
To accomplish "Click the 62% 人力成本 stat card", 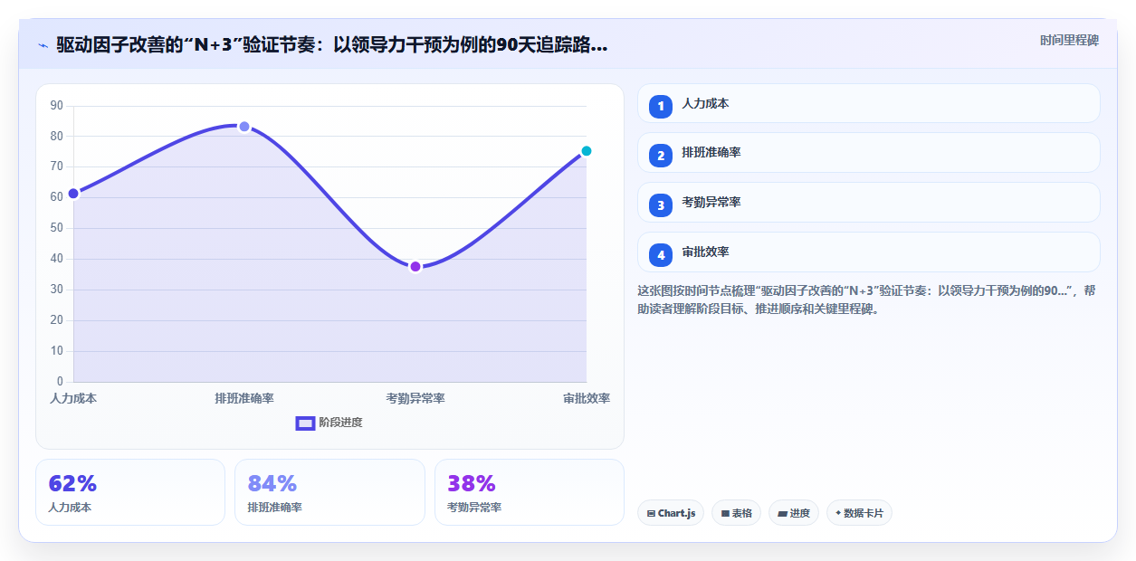I will click(130, 492).
